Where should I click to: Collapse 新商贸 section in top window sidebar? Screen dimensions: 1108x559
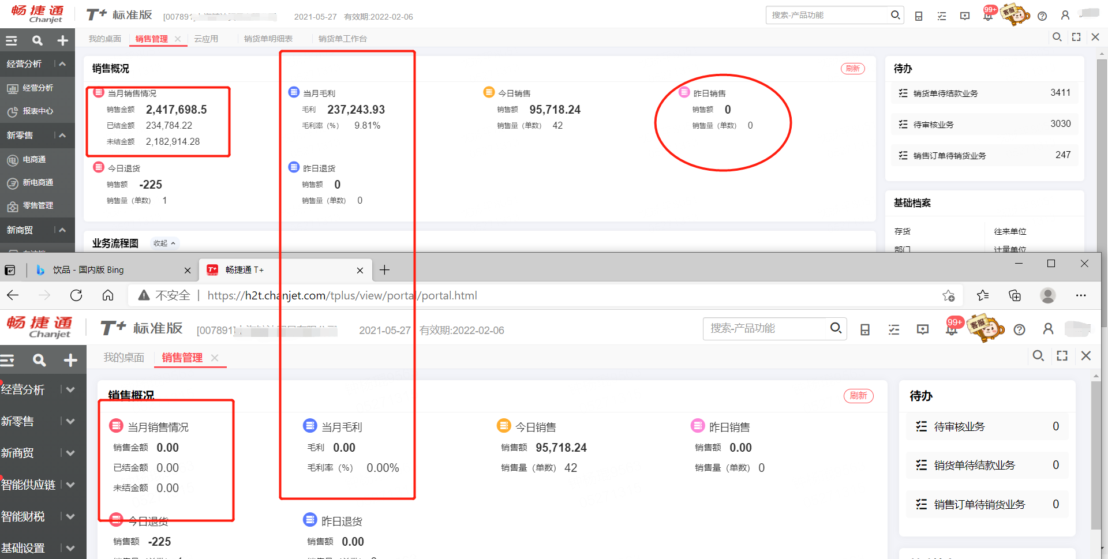62,230
